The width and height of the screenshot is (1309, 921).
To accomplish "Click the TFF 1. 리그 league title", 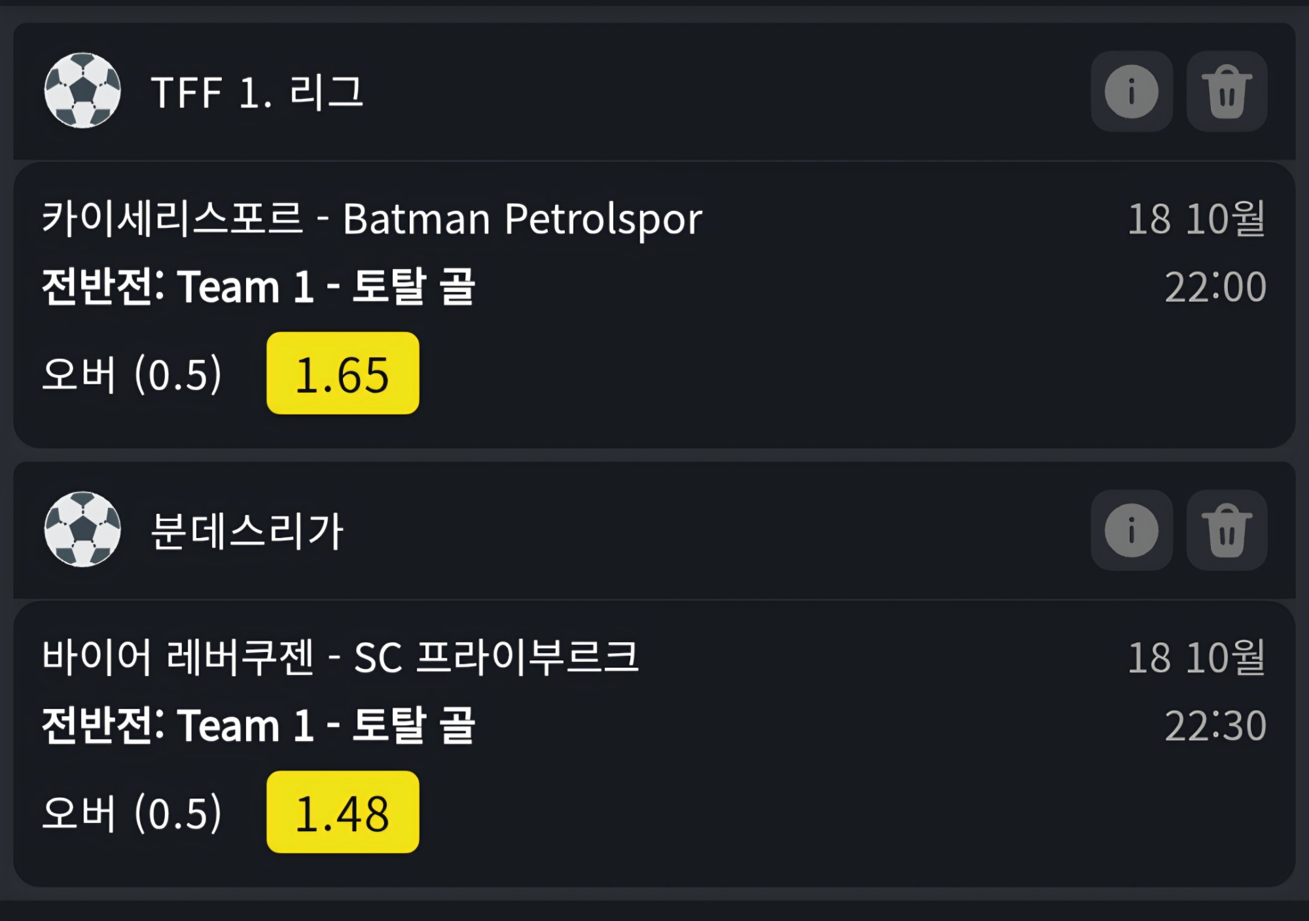I will [x=257, y=92].
